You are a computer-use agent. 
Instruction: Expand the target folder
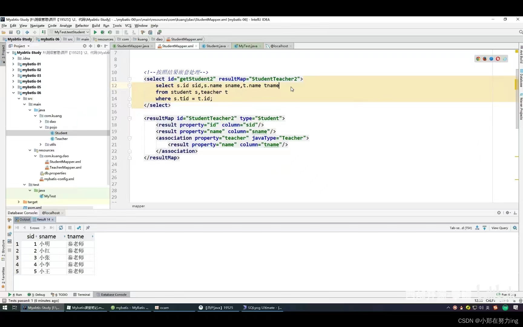tap(19, 202)
